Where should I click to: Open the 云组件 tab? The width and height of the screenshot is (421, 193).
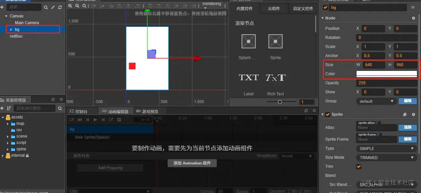[274, 9]
